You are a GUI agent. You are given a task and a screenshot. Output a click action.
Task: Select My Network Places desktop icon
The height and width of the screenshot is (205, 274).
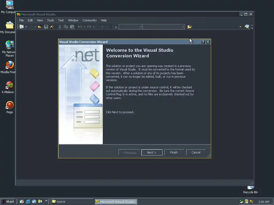pos(9,49)
